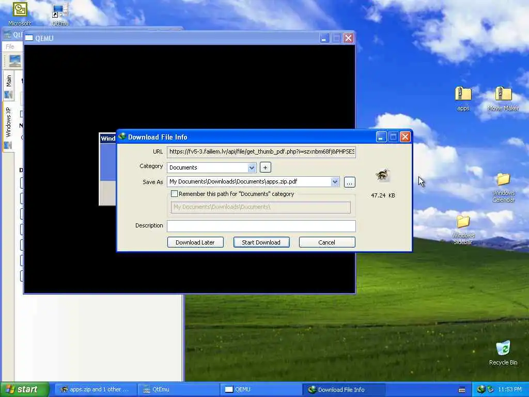529x397 pixels.
Task: Switch to apps.zip taskbar item
Action: click(x=96, y=390)
